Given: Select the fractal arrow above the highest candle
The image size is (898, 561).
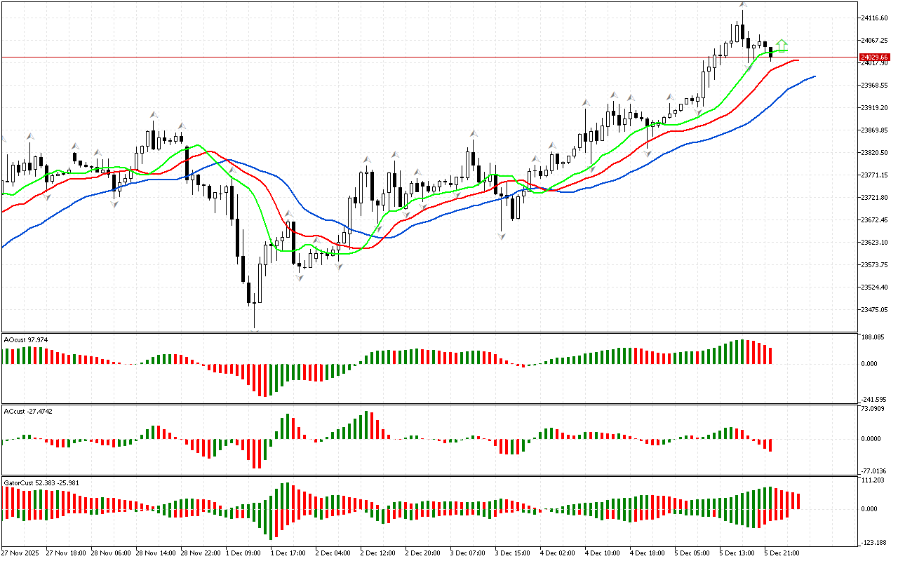Looking at the screenshot, I should pyautogui.click(x=742, y=5).
